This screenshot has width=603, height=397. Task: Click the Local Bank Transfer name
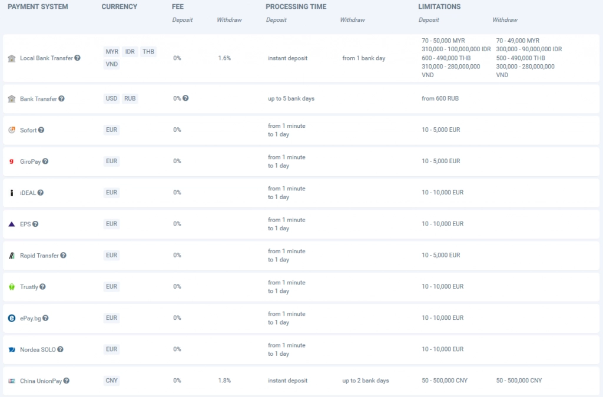pyautogui.click(x=46, y=58)
